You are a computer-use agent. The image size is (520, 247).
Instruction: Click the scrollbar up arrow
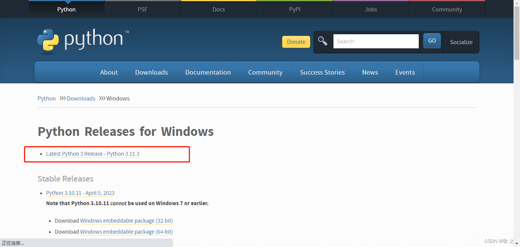click(x=517, y=3)
